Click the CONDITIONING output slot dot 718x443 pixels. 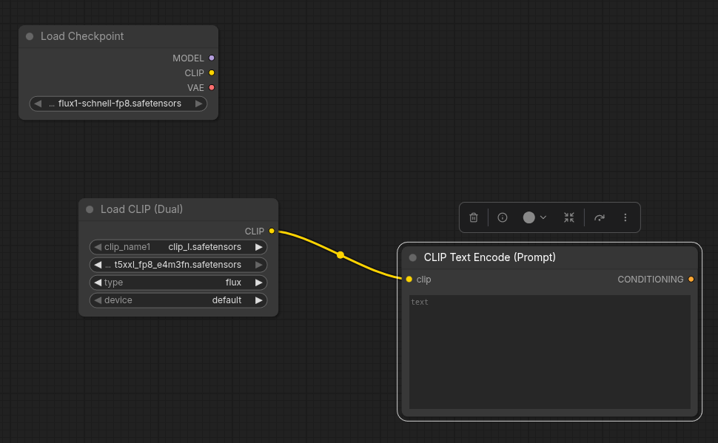pyautogui.click(x=691, y=279)
